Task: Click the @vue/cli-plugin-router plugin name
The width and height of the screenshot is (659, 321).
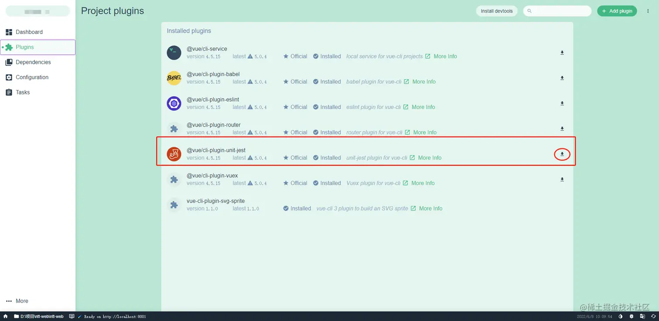Action: click(214, 125)
